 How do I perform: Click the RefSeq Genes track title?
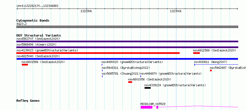click(28, 101)
